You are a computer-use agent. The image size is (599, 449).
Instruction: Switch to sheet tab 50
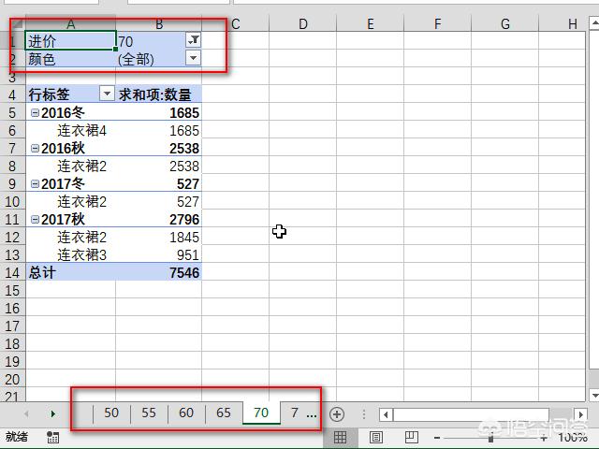[111, 413]
